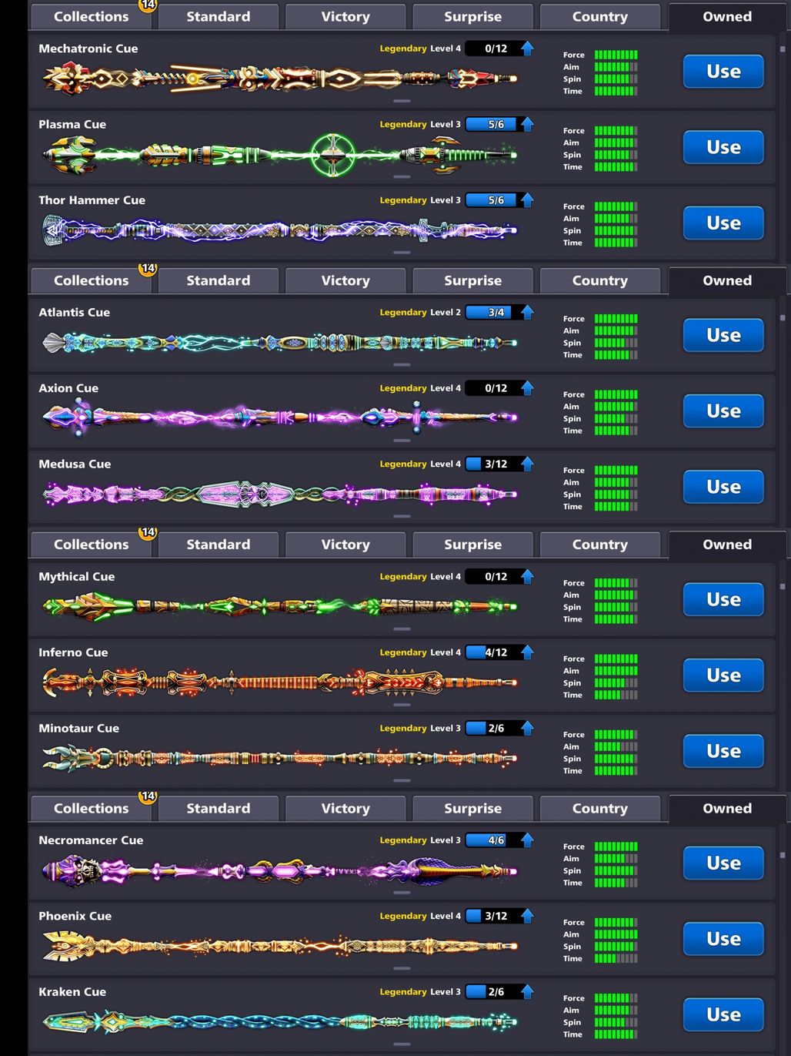Screen dimensions: 791x1056
Task: Tap the upgrade arrow beside Atlantis Cue 3/4
Action: click(x=527, y=313)
